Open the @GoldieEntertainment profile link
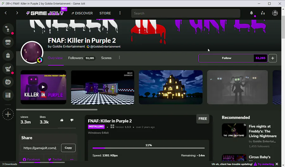 105,46
